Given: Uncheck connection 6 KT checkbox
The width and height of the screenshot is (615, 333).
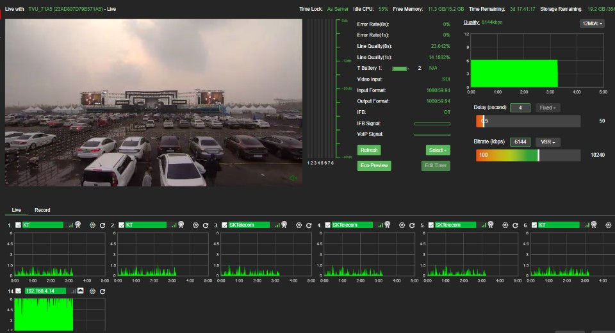Looking at the screenshot, I should [x=534, y=225].
